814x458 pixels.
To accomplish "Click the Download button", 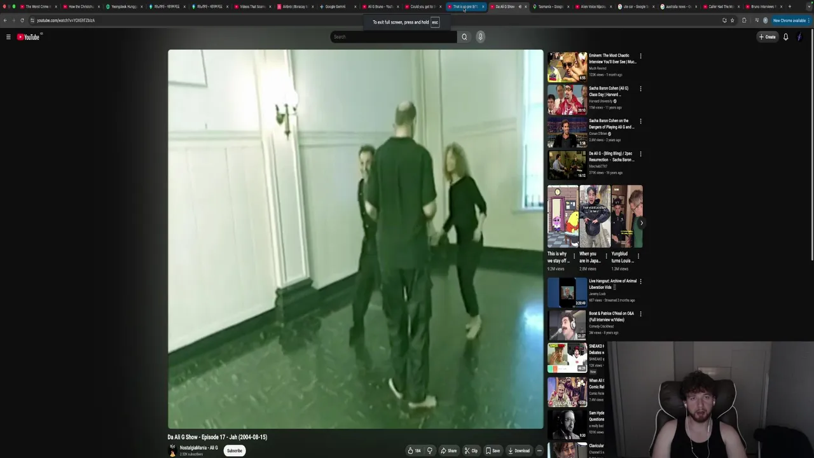I will point(519,450).
